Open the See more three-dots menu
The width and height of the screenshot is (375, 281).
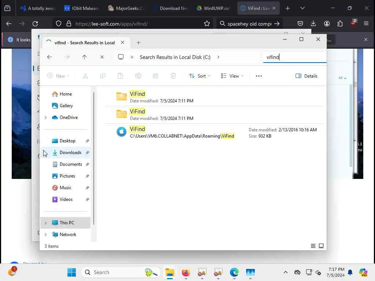(259, 76)
